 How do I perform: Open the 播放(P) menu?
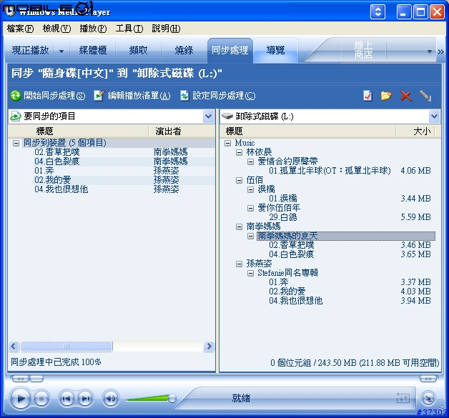(x=93, y=29)
